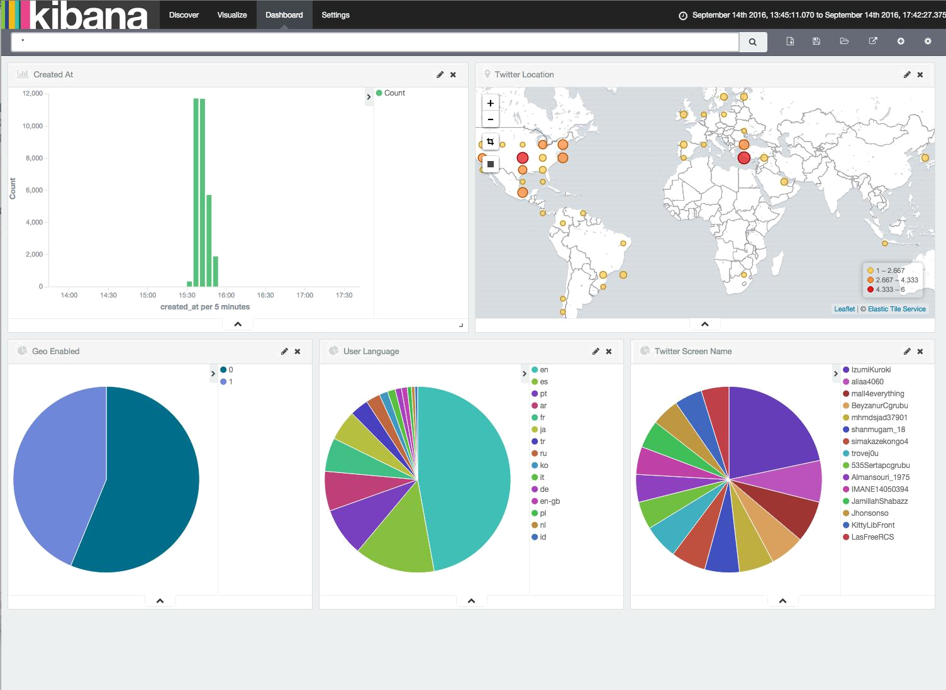Open the Elastic Tile Service link
The height and width of the screenshot is (690, 946).
[x=896, y=309]
